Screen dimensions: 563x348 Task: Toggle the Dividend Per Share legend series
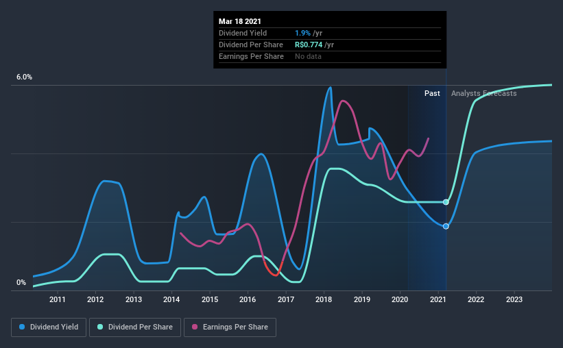[x=135, y=327]
